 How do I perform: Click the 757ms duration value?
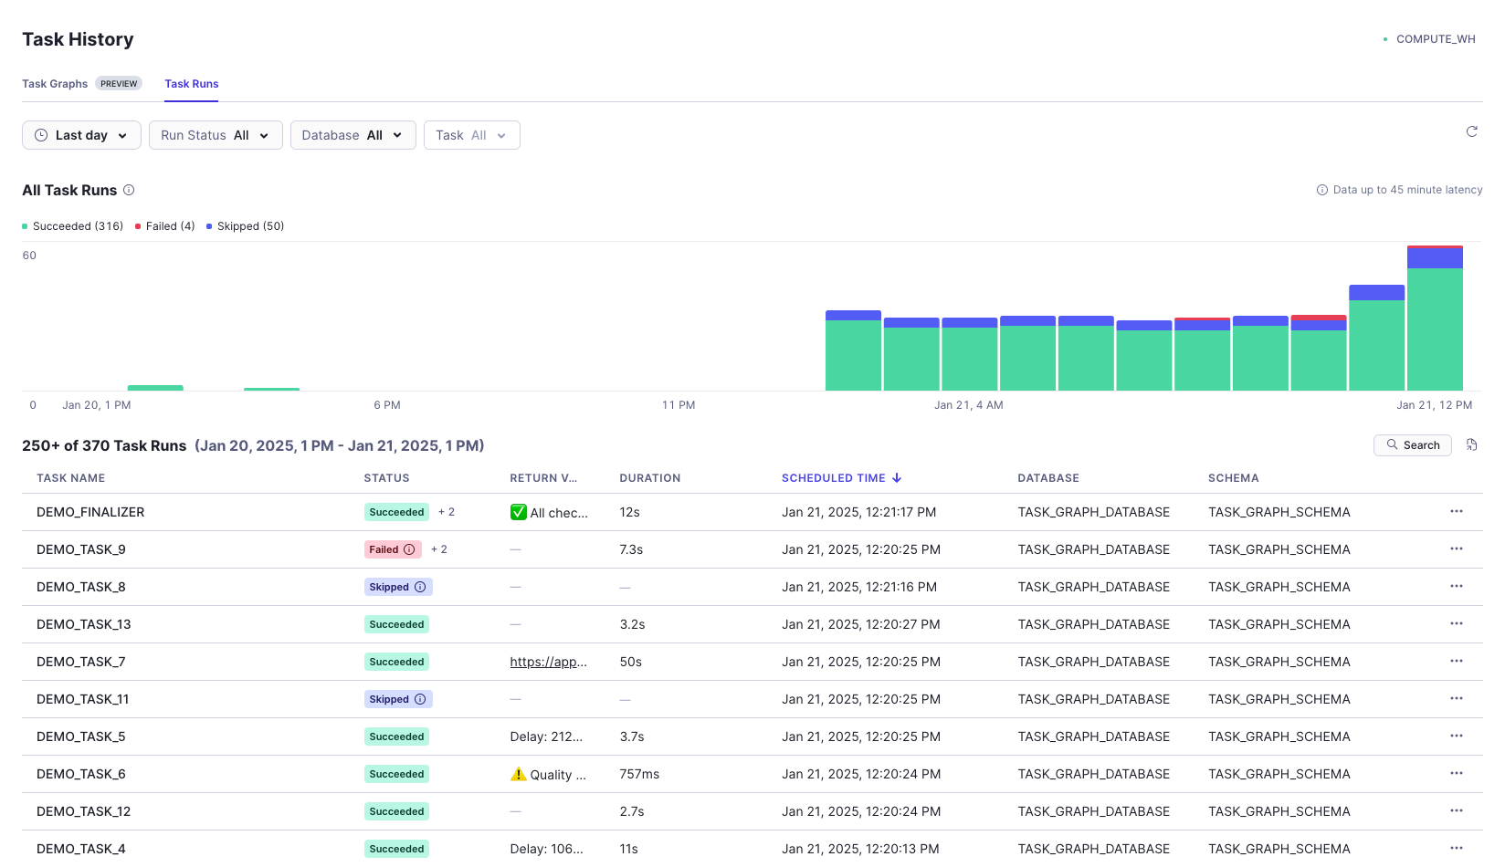coord(639,774)
